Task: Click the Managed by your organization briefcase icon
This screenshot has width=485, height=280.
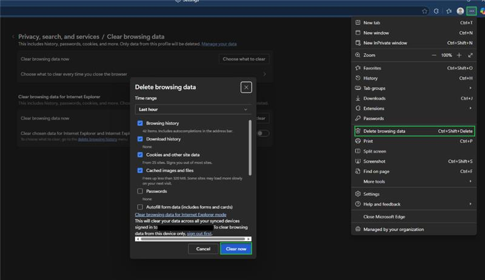Action: [358, 229]
